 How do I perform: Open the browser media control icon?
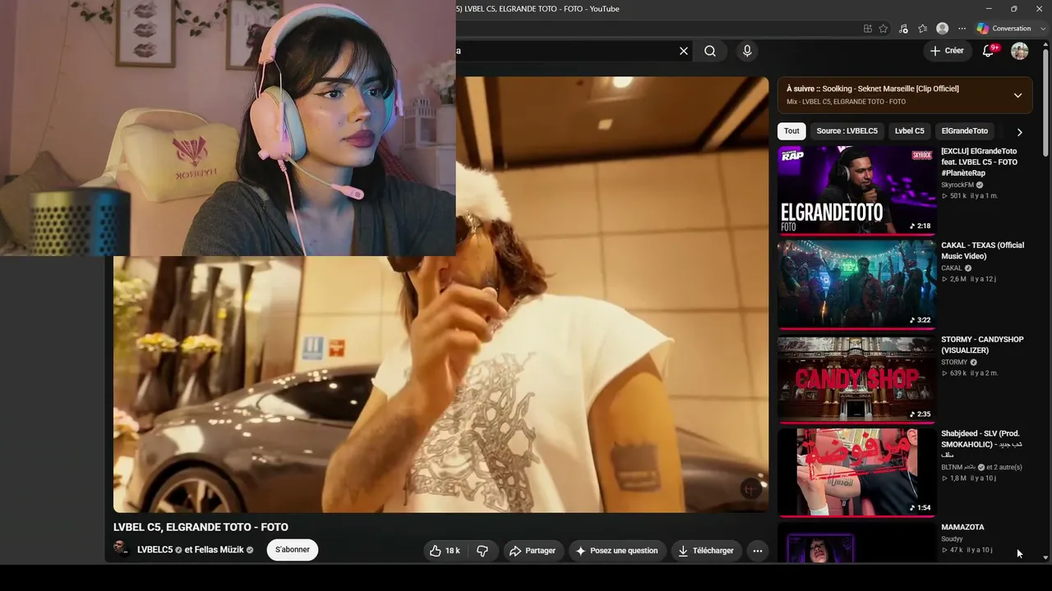coord(903,29)
